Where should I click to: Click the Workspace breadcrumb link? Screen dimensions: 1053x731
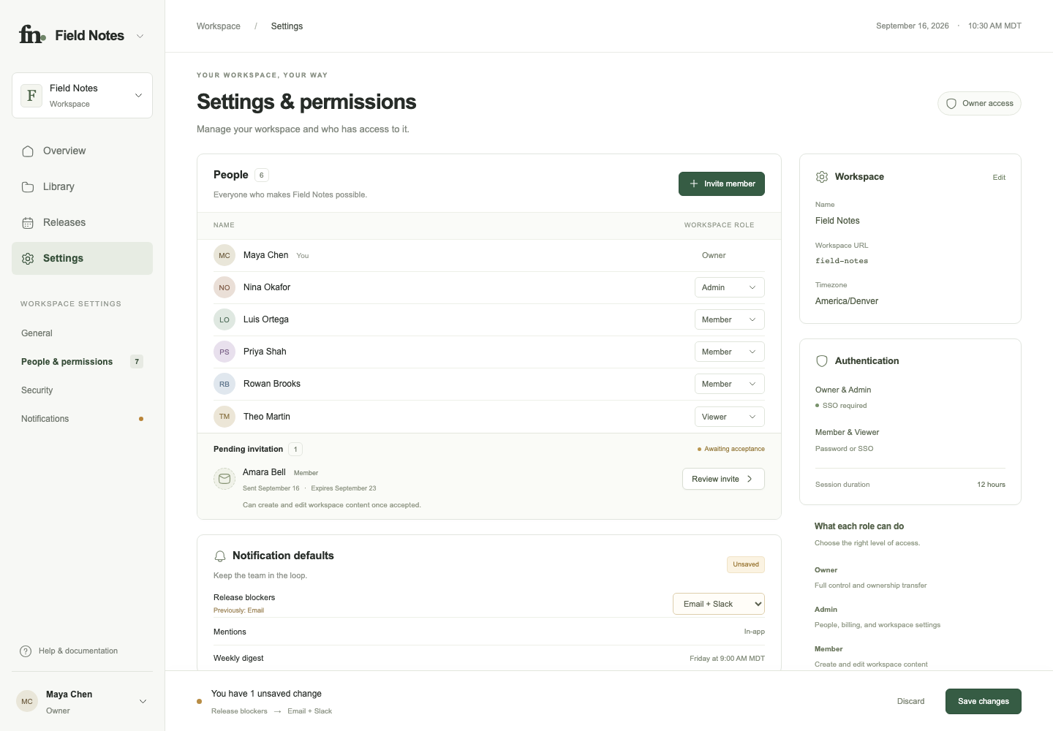(x=219, y=26)
